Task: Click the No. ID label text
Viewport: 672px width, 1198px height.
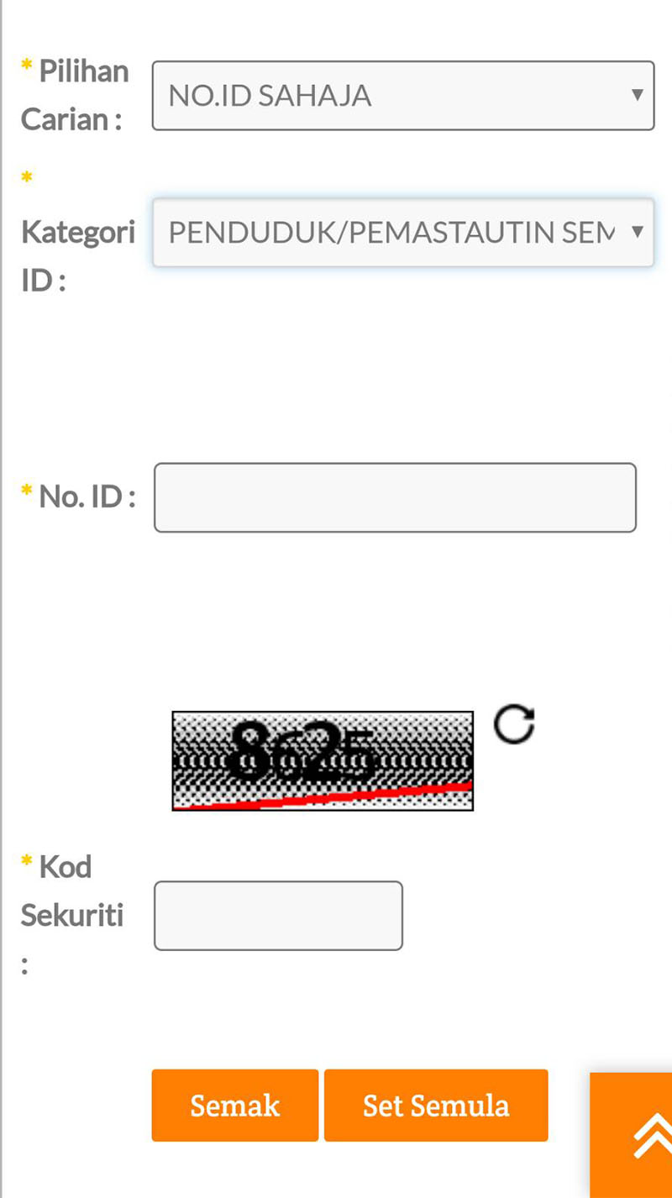Action: 87,497
